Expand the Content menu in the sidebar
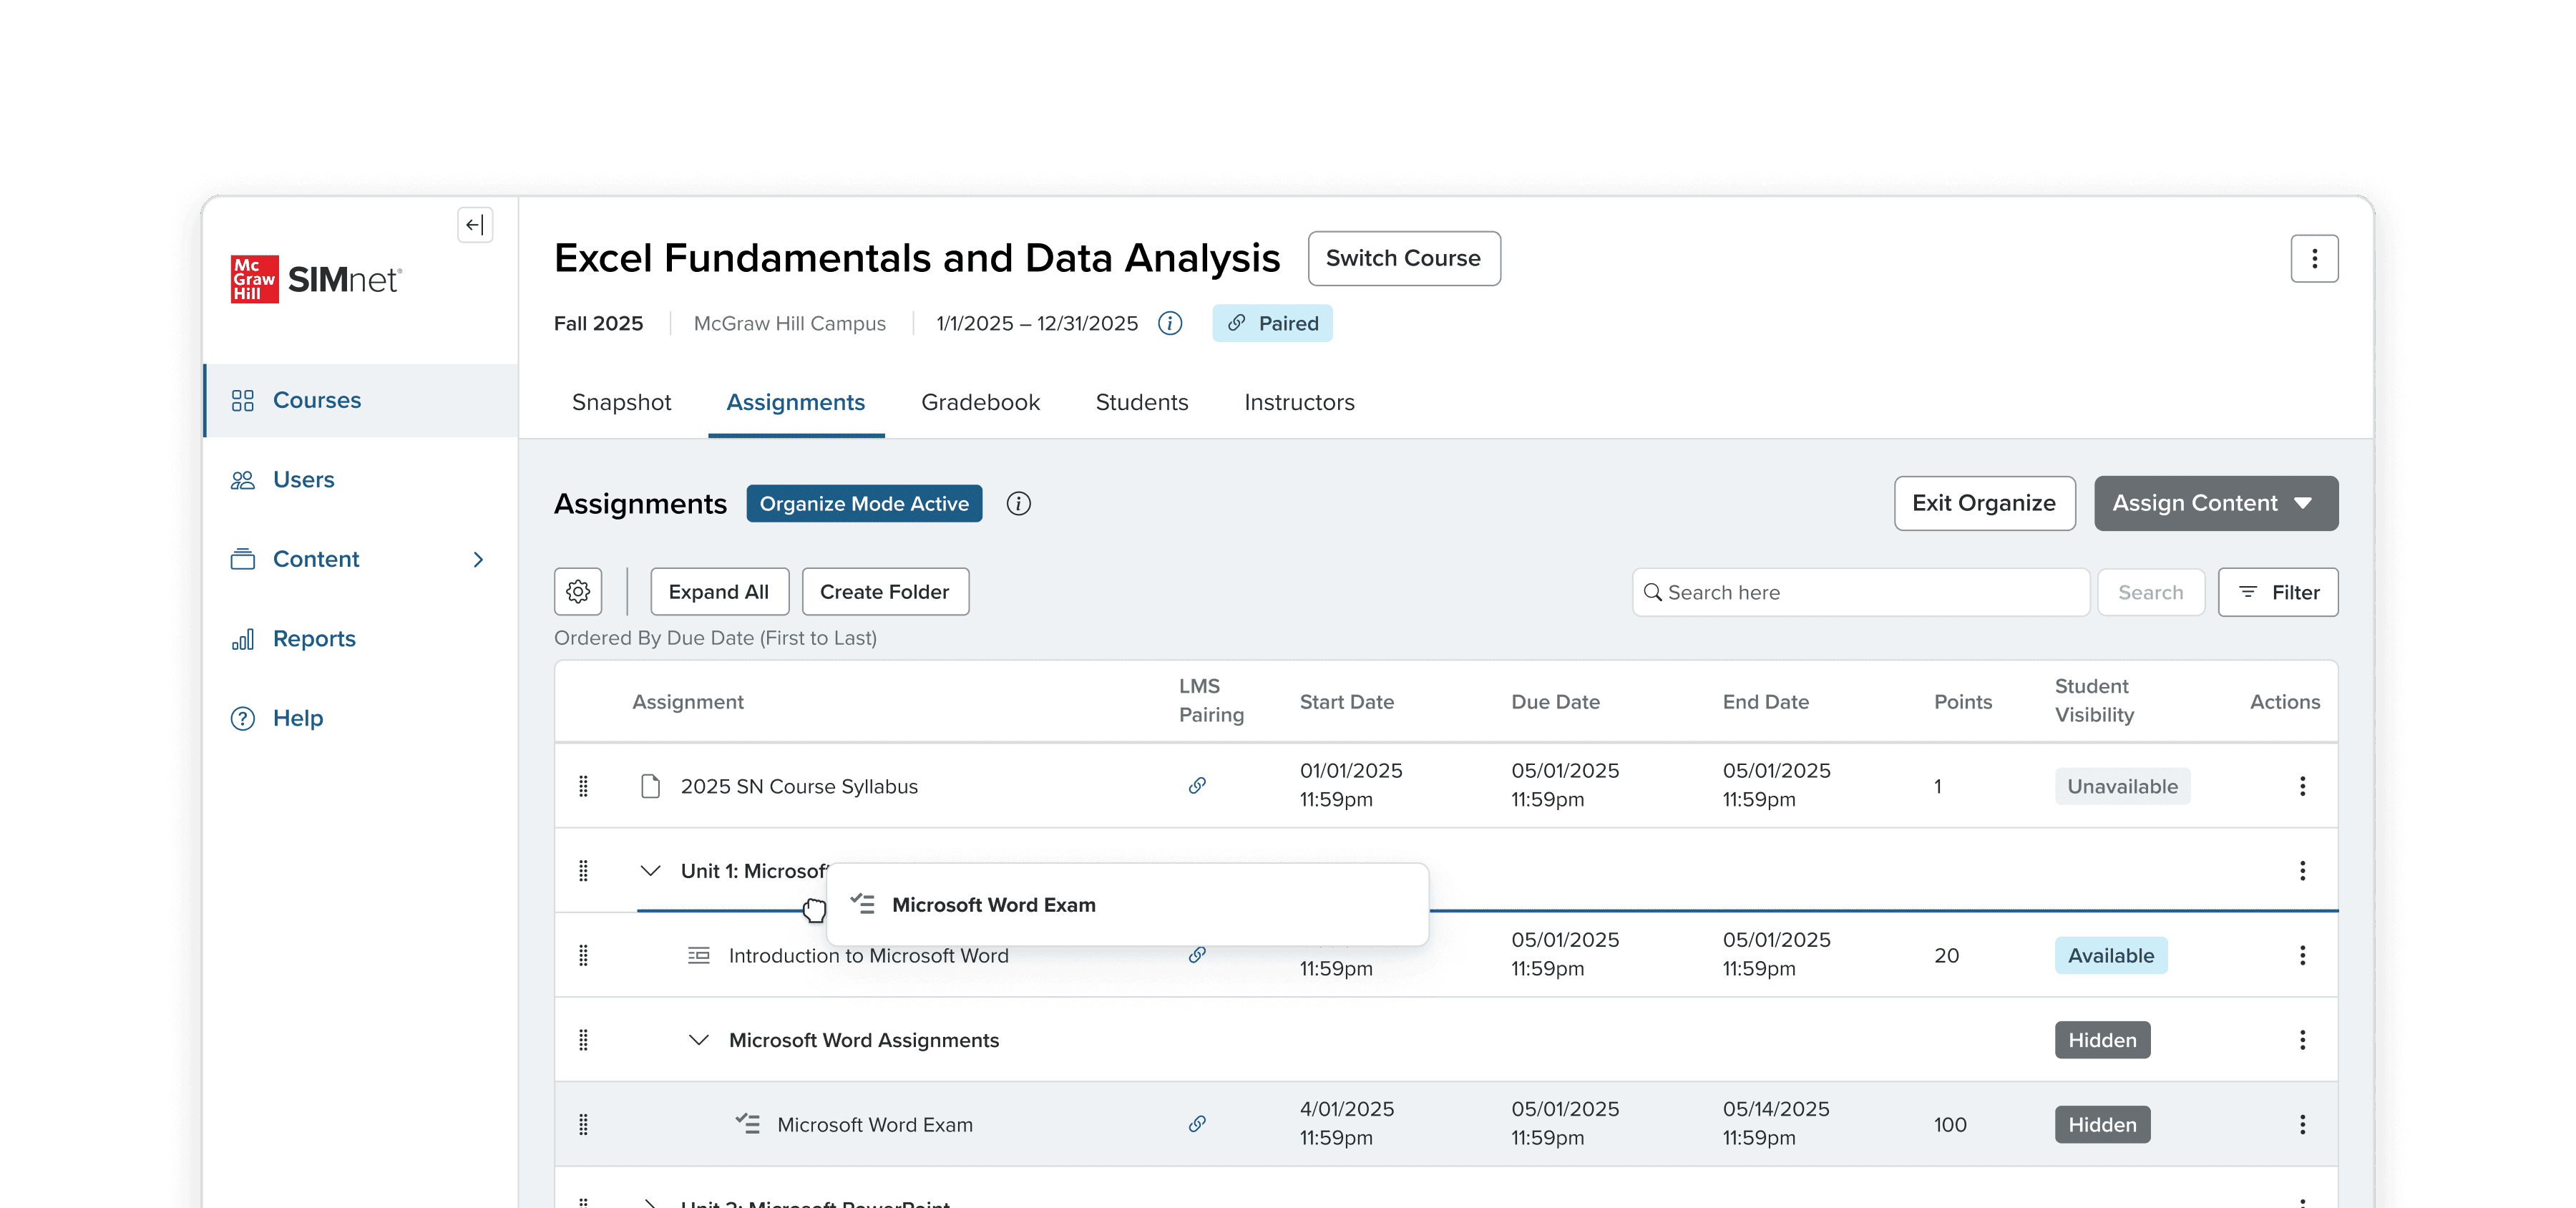 pos(478,559)
